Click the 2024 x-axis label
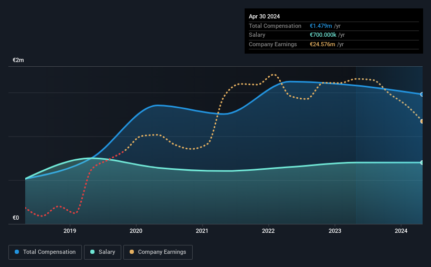The image size is (431, 267). click(401, 231)
